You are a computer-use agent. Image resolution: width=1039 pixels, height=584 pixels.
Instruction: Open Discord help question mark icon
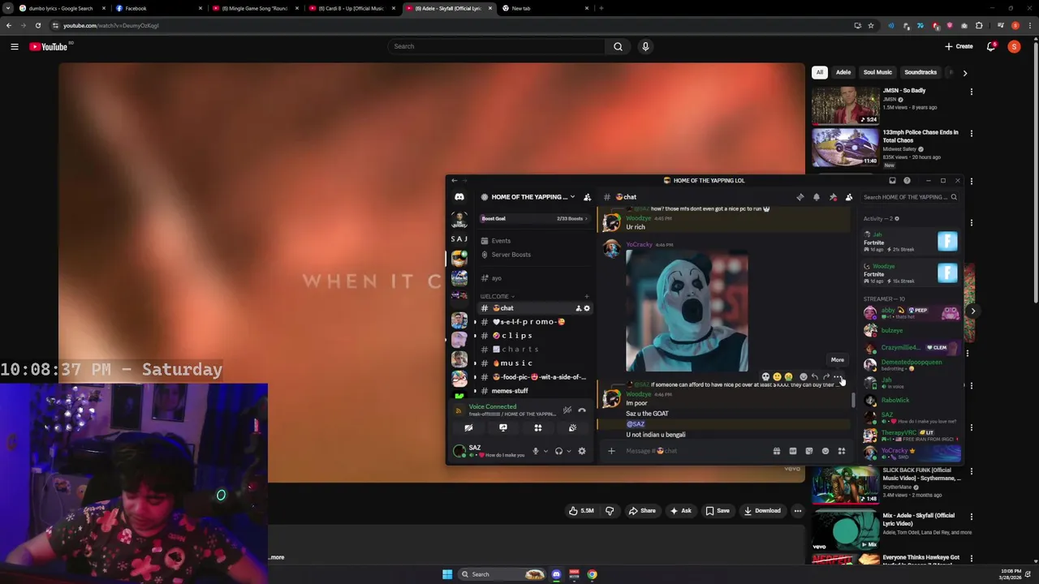(x=907, y=181)
